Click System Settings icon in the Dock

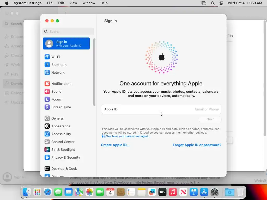215,192
